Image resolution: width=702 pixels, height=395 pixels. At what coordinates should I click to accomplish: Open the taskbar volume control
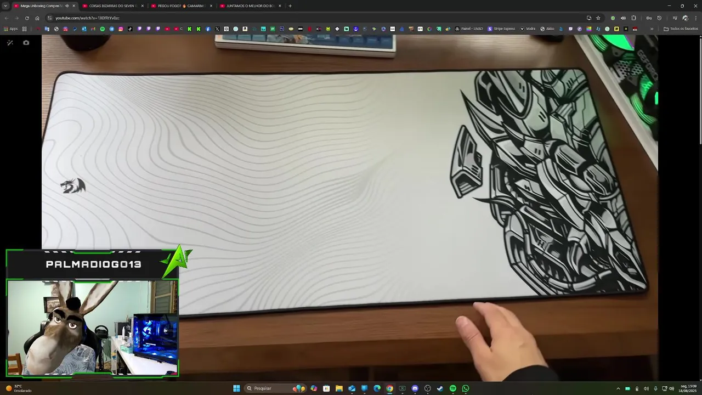[x=671, y=388]
